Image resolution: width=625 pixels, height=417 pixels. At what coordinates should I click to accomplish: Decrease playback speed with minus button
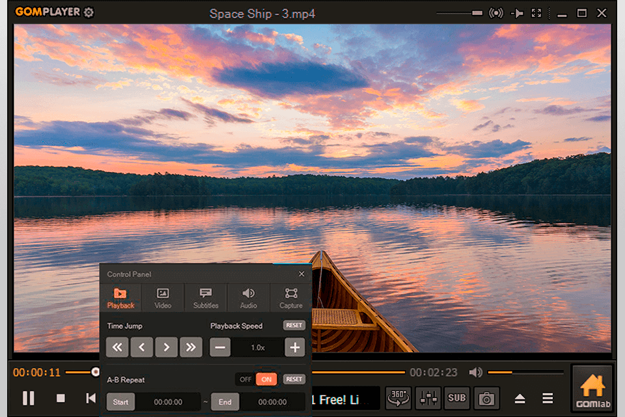click(220, 347)
